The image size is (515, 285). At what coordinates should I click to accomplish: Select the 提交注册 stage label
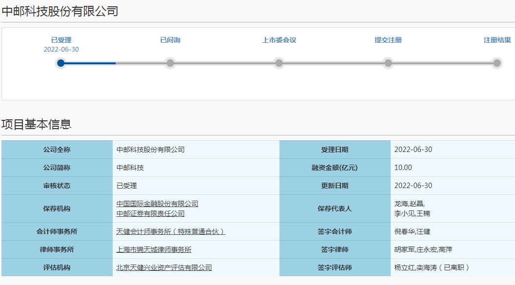click(x=388, y=40)
